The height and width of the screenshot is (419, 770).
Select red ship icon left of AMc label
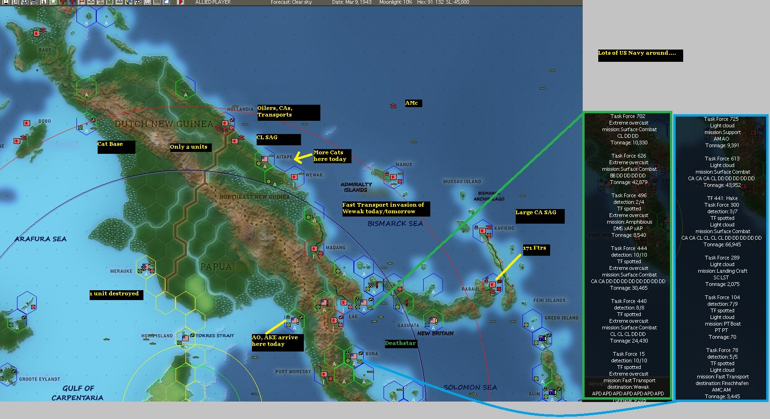click(393, 106)
